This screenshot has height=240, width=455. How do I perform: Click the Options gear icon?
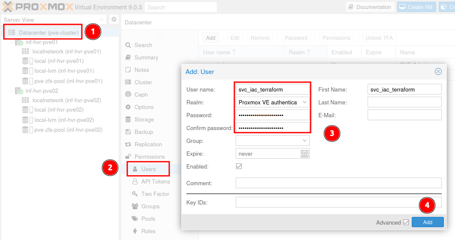tap(128, 107)
